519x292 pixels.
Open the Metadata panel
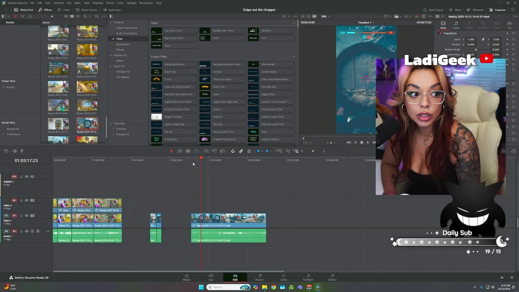(475, 10)
